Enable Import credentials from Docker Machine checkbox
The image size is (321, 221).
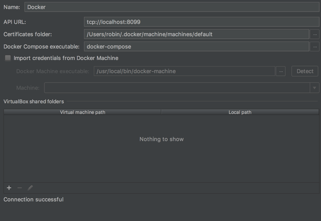tap(8, 58)
